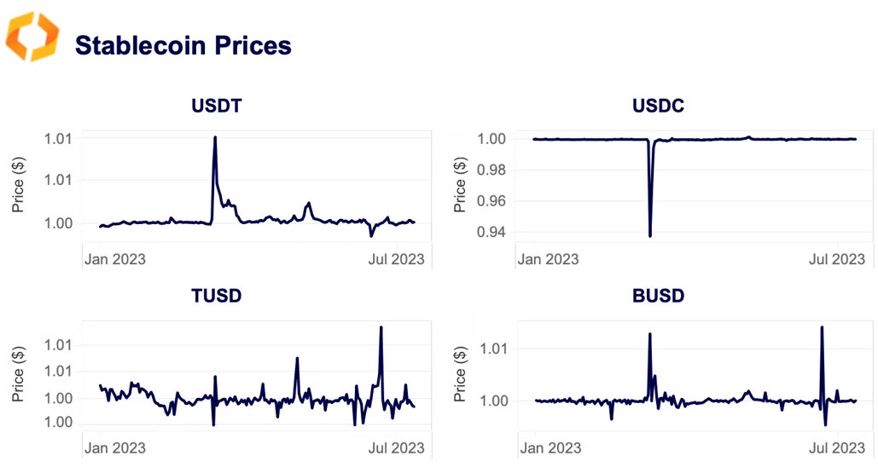The height and width of the screenshot is (467, 878).
Task: Click Jan 2023 label on USDT chart
Action: (x=114, y=259)
